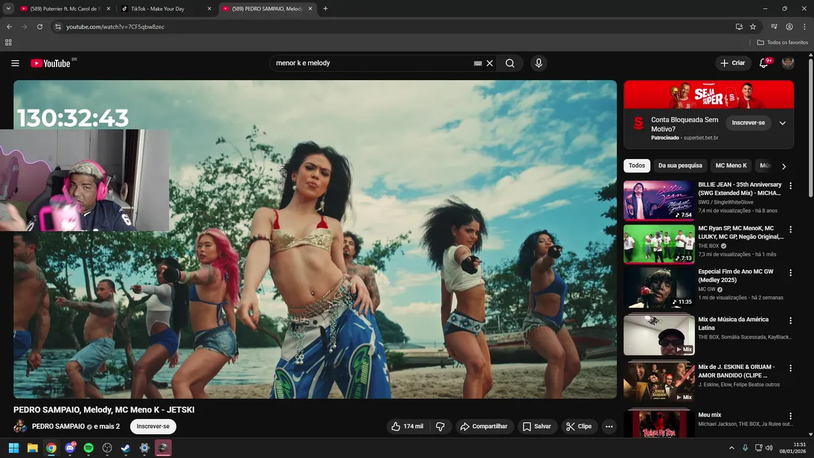Focus the YouTube search input field
Image resolution: width=814 pixels, height=458 pixels.
click(x=372, y=63)
